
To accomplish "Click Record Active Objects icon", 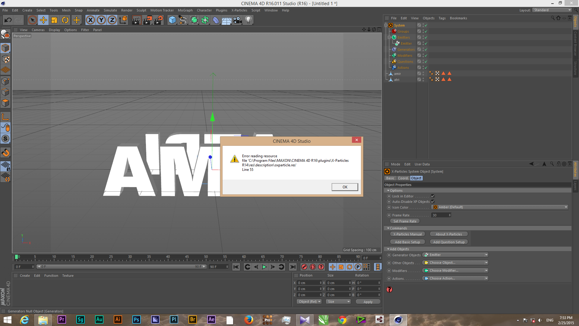I will (304, 267).
